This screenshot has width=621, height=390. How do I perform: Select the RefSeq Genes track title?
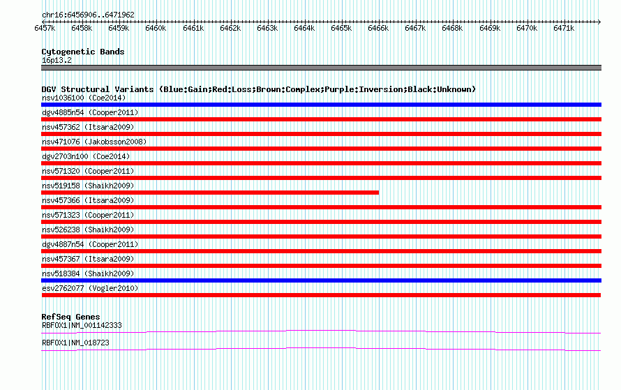(x=70, y=317)
